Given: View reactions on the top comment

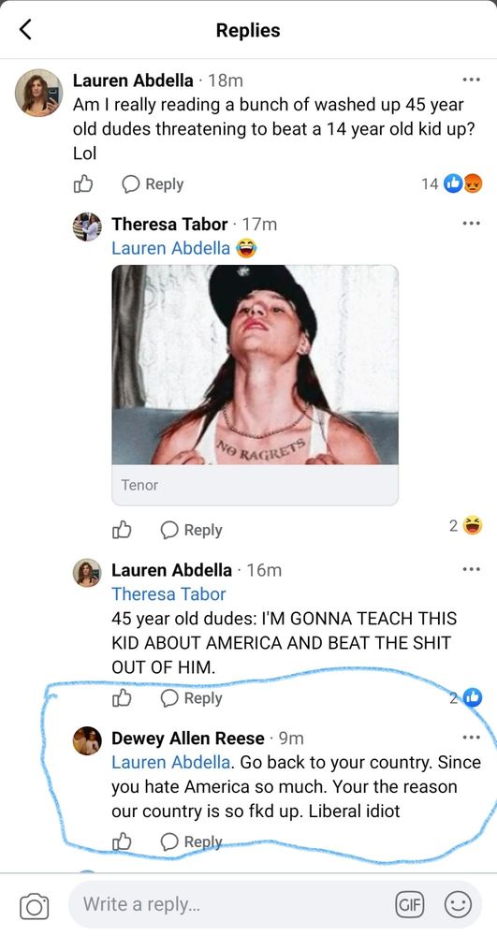Looking at the screenshot, I should [452, 183].
